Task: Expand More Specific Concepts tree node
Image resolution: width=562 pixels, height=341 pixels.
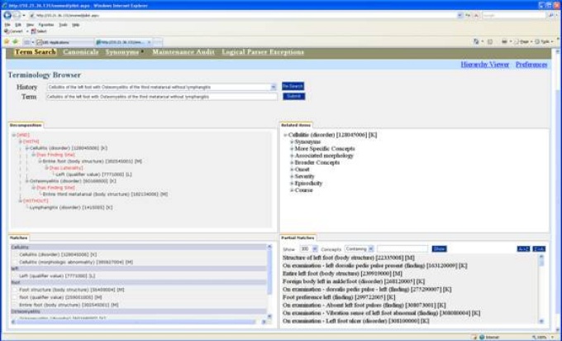Action: pos(292,148)
